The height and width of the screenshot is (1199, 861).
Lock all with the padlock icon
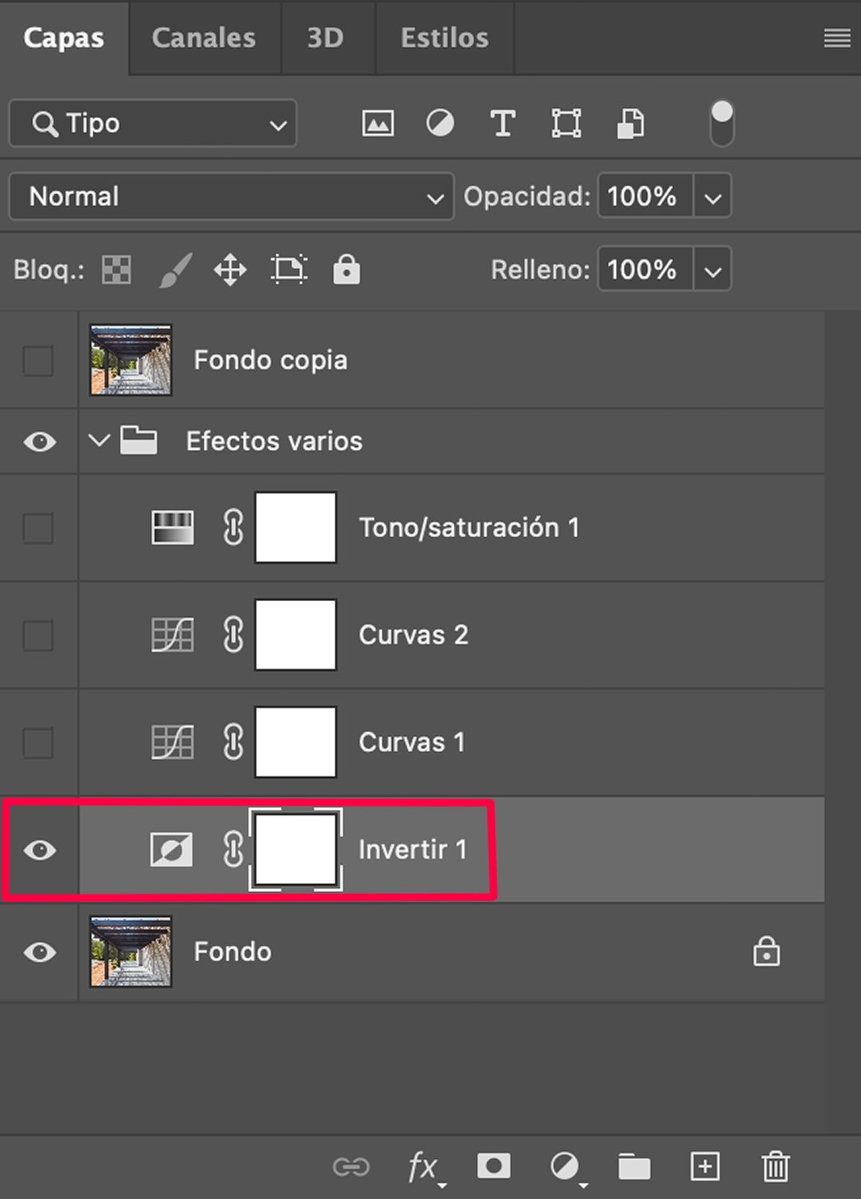(346, 269)
